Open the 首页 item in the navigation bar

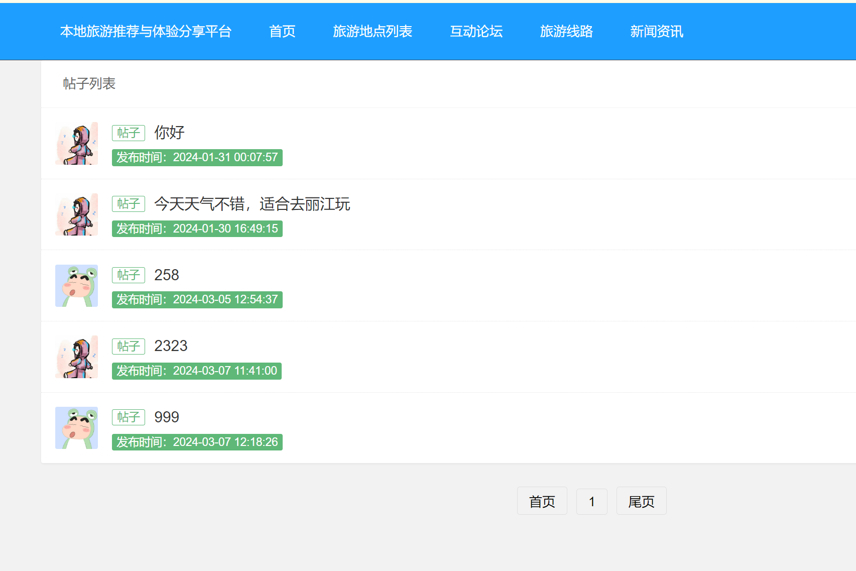point(282,32)
